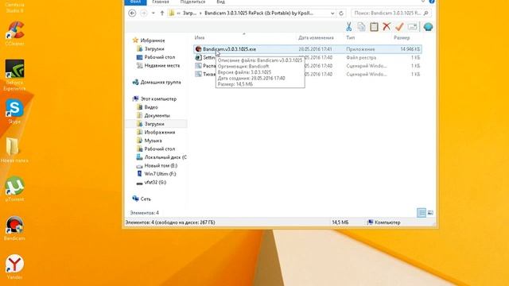Viewport: 509px width, 286px height.
Task: Open Win7 Ultim (F:) drive
Action: point(160,174)
